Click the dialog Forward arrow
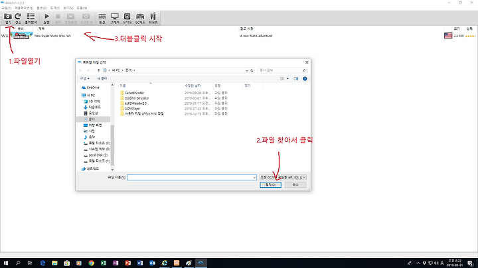Screen dimensions: 478x268 pos(88,70)
